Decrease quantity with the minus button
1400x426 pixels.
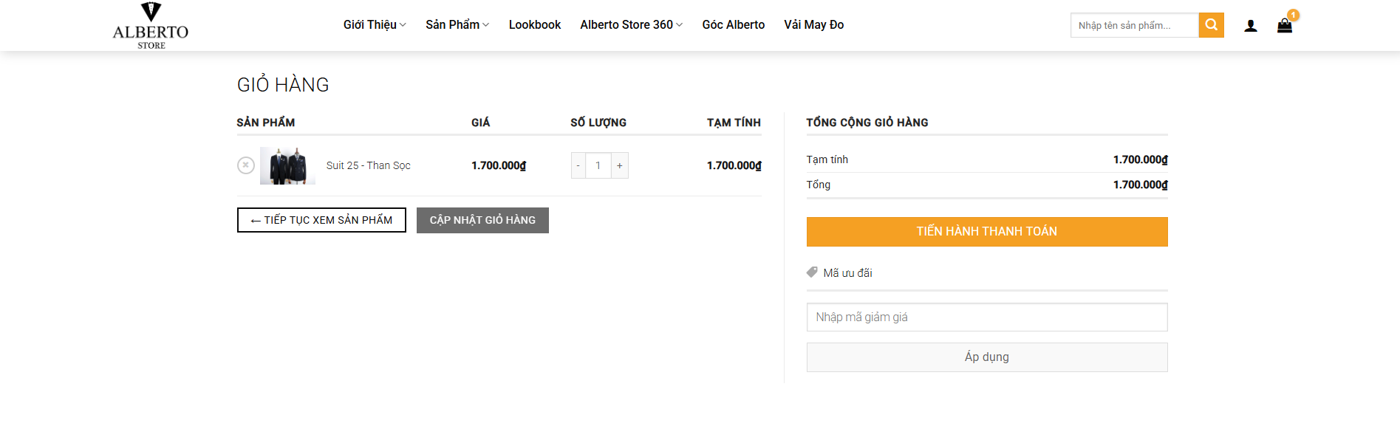tap(578, 165)
